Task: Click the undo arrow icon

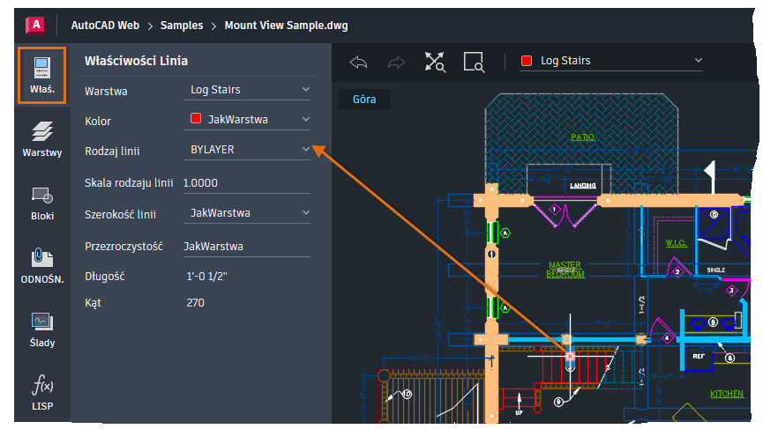Action: pyautogui.click(x=358, y=63)
